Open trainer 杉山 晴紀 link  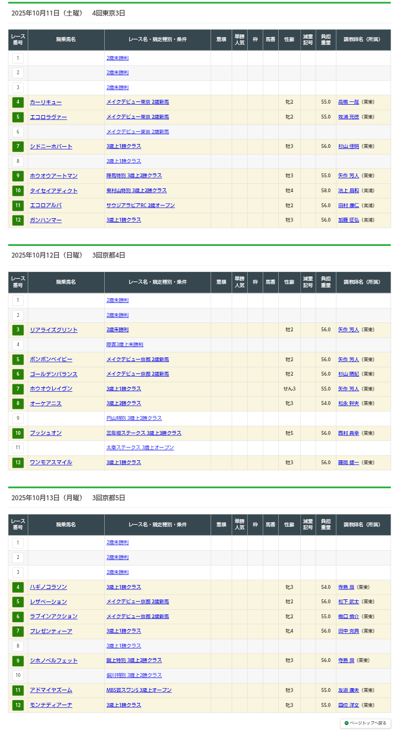point(349,374)
